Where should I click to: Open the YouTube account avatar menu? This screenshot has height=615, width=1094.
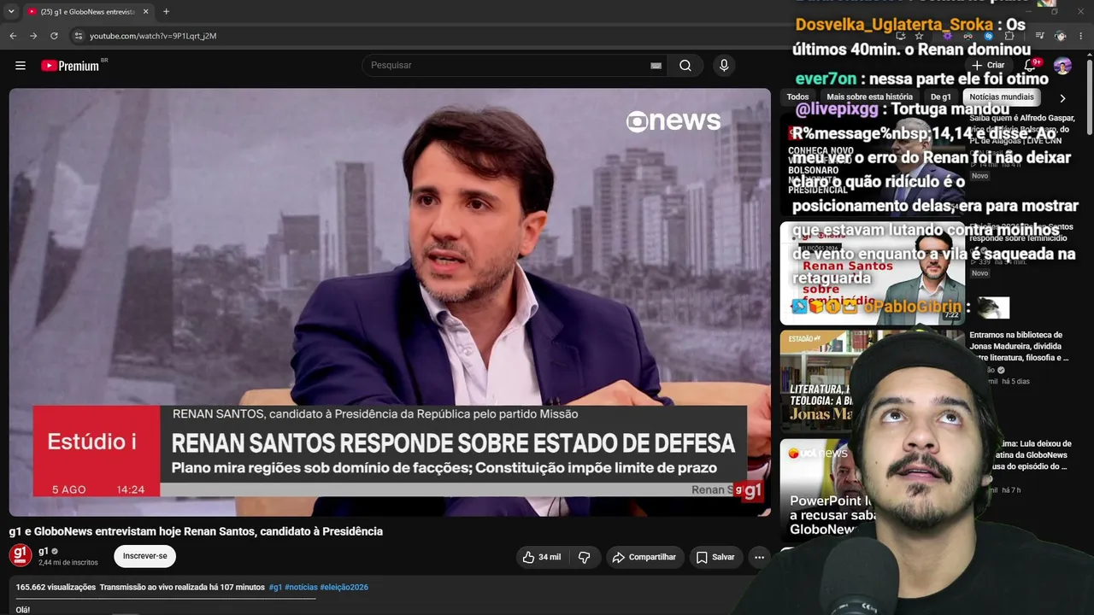coord(1062,66)
